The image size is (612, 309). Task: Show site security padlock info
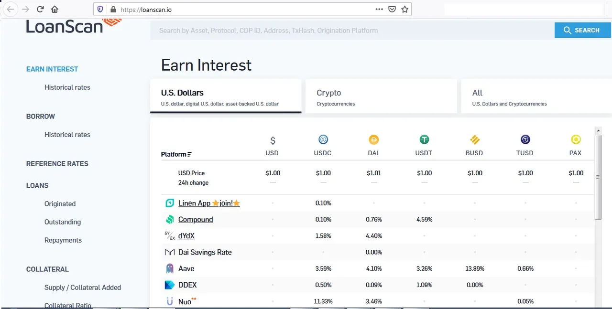click(x=113, y=9)
